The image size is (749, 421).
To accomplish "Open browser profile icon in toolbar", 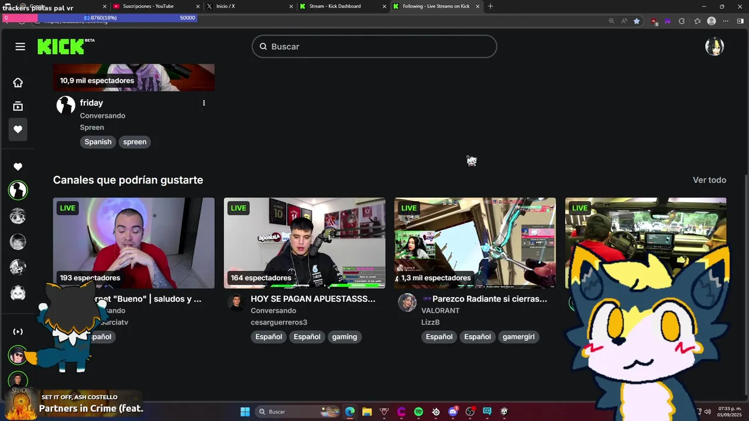I will pos(712,21).
